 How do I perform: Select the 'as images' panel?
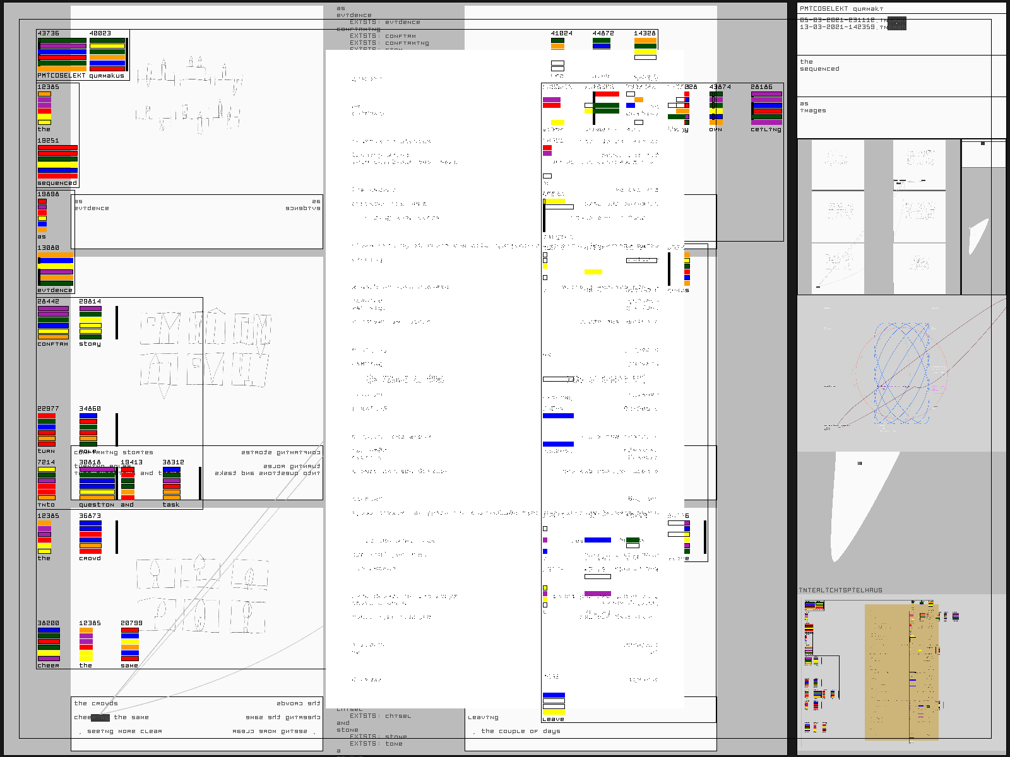click(x=813, y=107)
